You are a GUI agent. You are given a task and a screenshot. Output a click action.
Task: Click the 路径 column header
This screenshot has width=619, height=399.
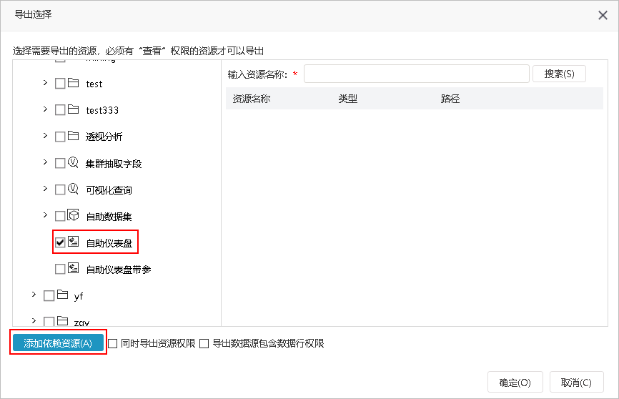450,99
